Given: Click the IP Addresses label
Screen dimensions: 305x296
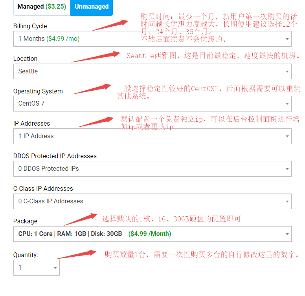Looking at the screenshot, I should (31, 123).
